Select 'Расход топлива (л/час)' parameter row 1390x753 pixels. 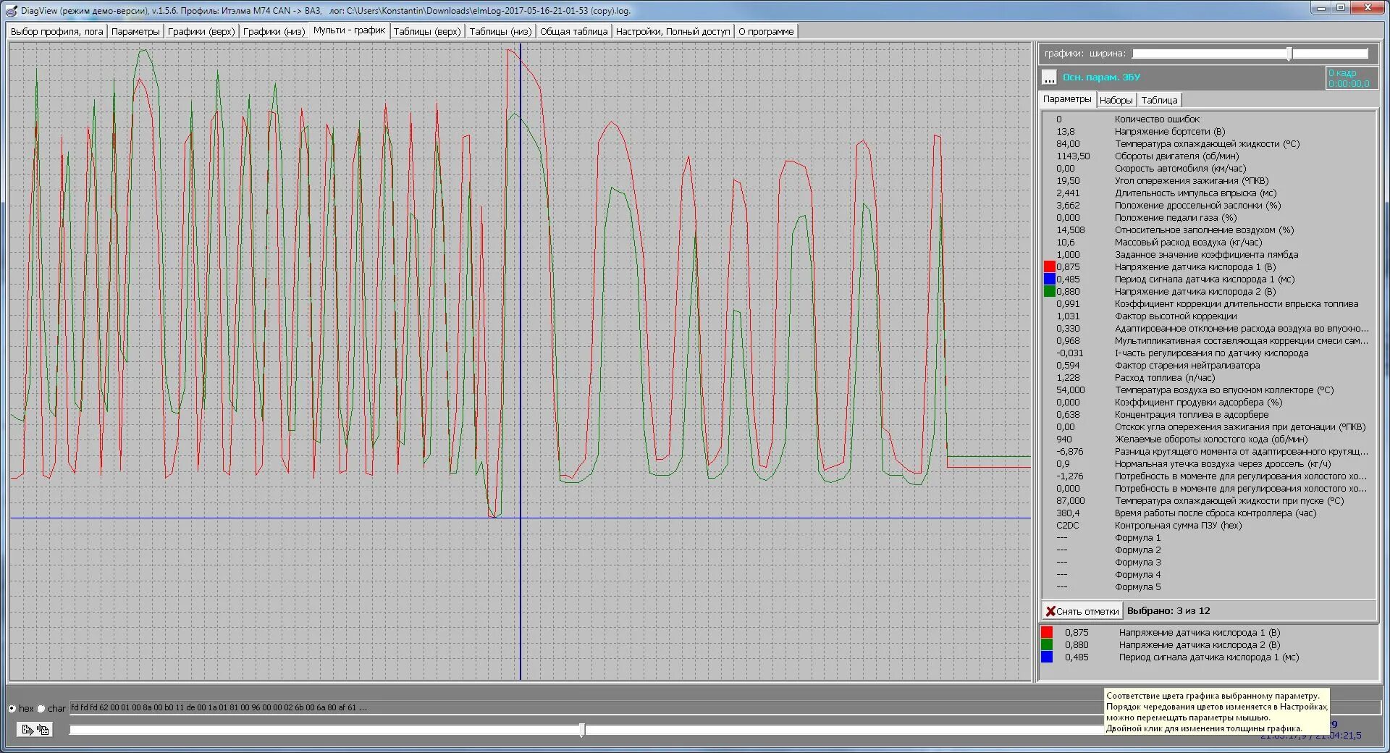[1209, 378]
